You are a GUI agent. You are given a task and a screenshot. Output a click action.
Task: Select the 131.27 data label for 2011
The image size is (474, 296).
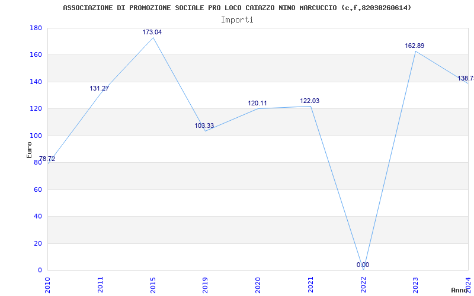pos(100,88)
